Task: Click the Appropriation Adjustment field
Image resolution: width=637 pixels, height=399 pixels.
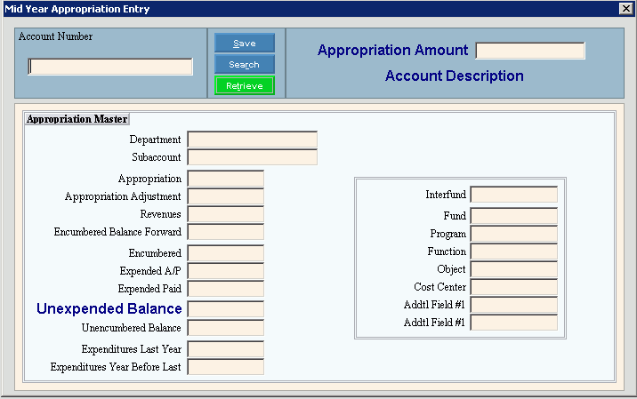Action: (x=225, y=196)
